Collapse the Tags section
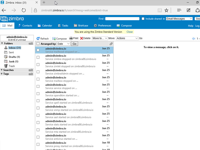200x150 pixels. click(x=2, y=74)
